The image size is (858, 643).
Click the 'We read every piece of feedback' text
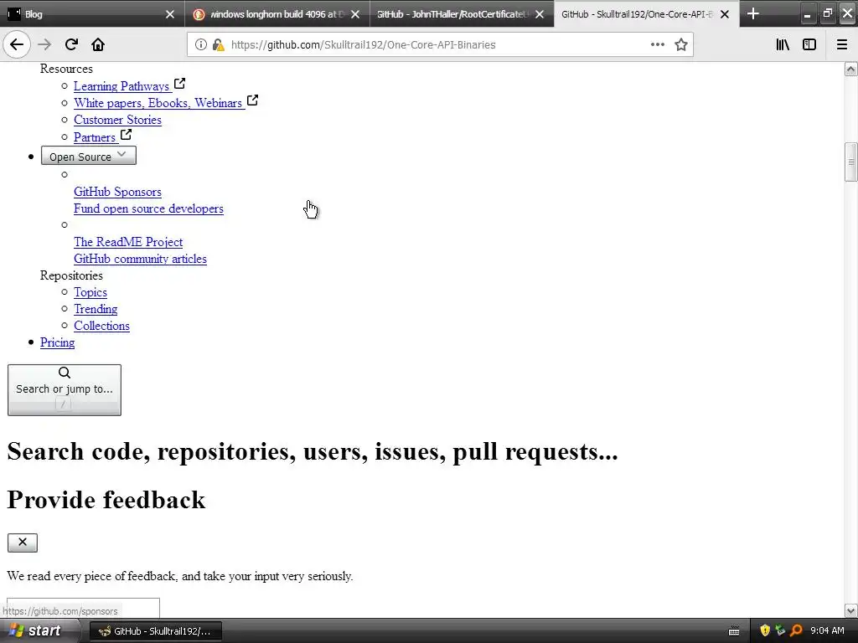(x=180, y=576)
